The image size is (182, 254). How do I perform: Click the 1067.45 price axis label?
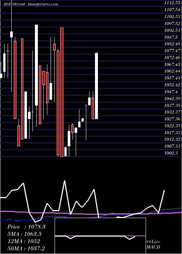click(x=172, y=65)
